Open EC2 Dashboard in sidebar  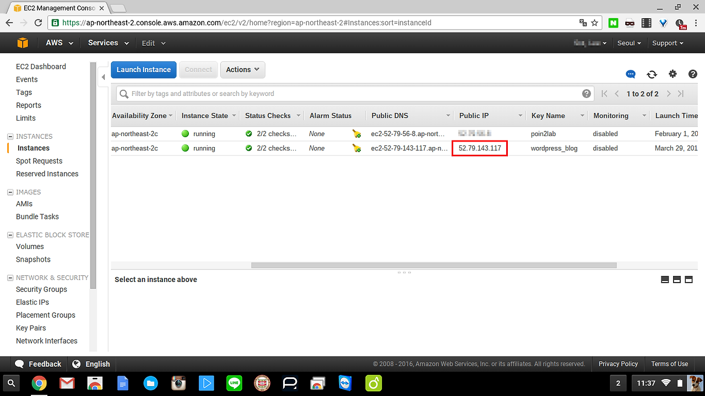click(41, 67)
